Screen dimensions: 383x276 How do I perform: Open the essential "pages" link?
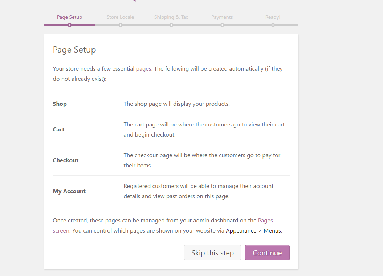[x=143, y=69]
